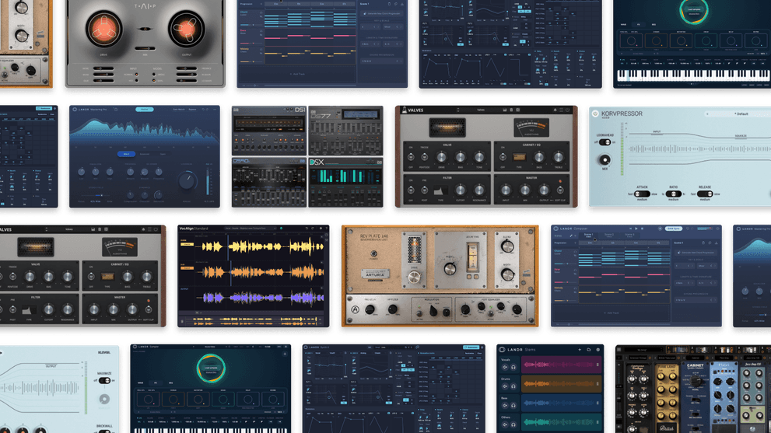771x433 pixels.
Task: Click the DSX plugin thumbnail
Action: [345, 182]
